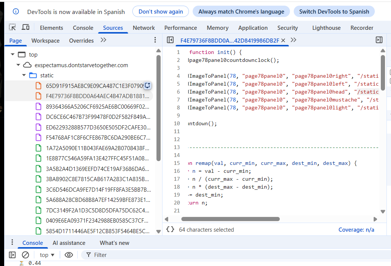Hide the navigator sidebar panel icon
Image resolution: width=391 pixels, height=266 pixels.
tap(170, 40)
